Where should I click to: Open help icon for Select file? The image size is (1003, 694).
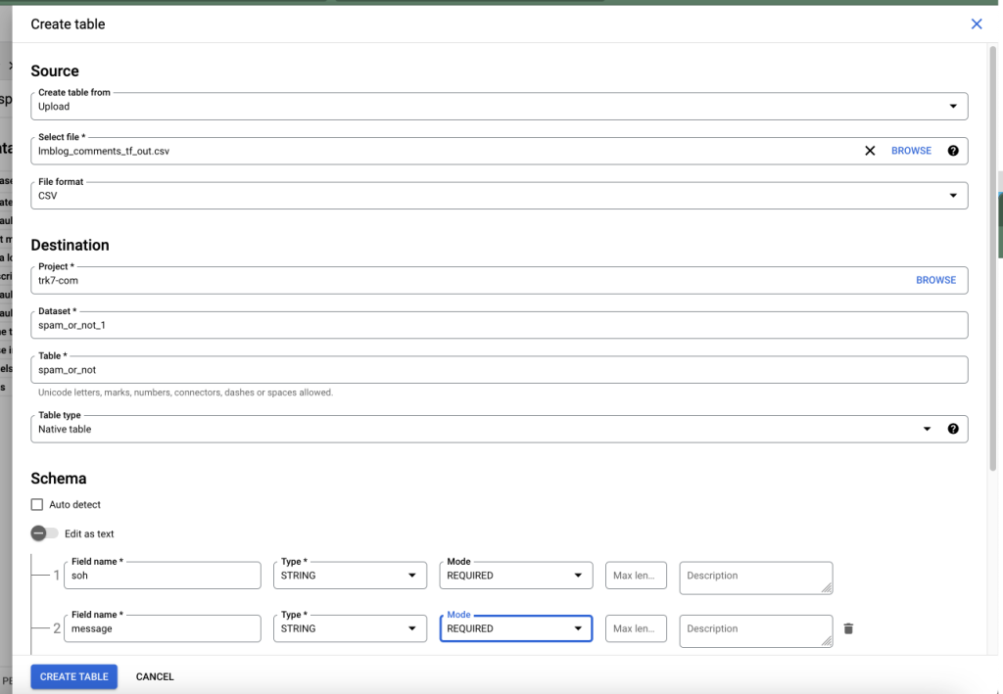coord(953,151)
